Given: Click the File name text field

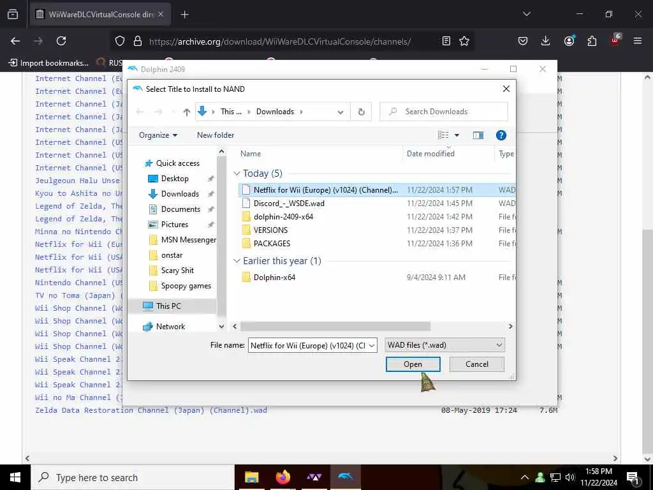Looking at the screenshot, I should [308, 345].
